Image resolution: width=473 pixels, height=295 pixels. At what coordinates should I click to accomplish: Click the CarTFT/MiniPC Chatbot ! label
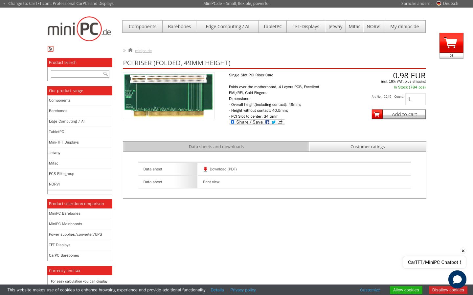point(434,262)
